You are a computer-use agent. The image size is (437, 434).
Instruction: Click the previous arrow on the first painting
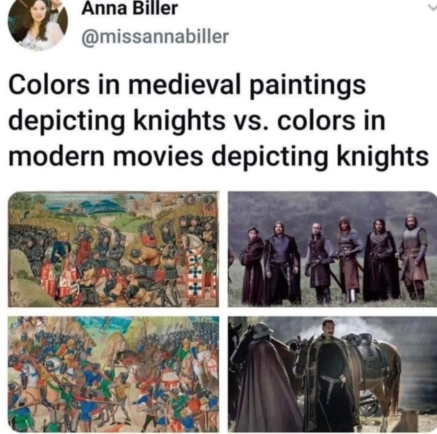(x=190, y=200)
